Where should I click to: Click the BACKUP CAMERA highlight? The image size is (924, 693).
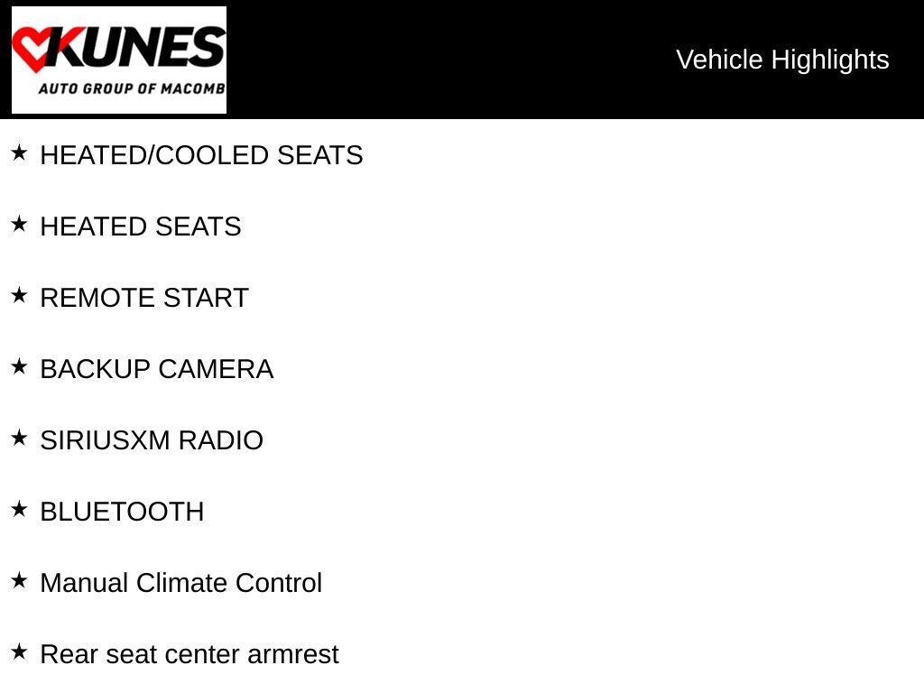157,369
